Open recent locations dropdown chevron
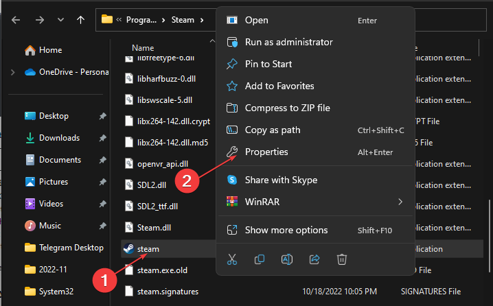The width and height of the screenshot is (493, 306). (x=60, y=20)
